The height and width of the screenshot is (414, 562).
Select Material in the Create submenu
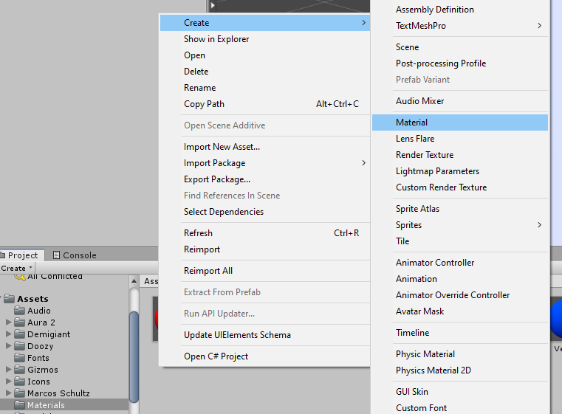(460, 123)
